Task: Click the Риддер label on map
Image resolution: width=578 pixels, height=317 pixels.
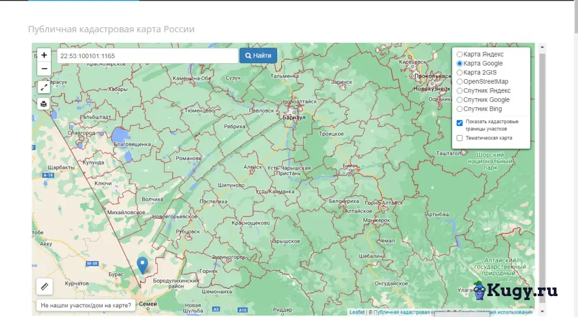Action: coord(283,310)
